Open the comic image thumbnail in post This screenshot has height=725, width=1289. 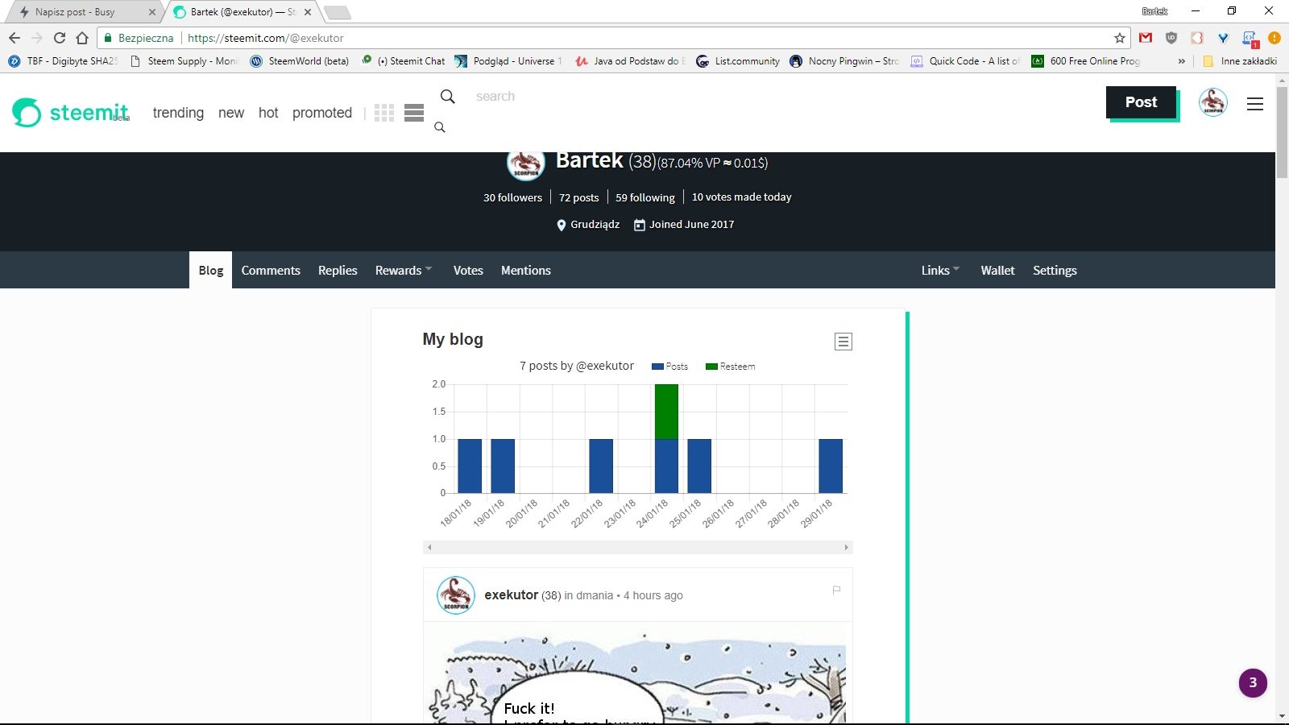coord(638,674)
